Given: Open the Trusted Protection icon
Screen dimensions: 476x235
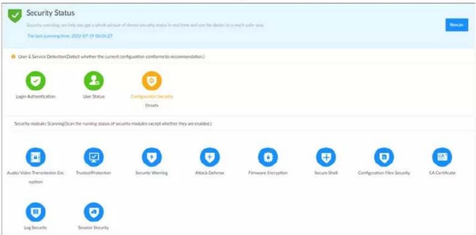Looking at the screenshot, I should pyautogui.click(x=94, y=157).
